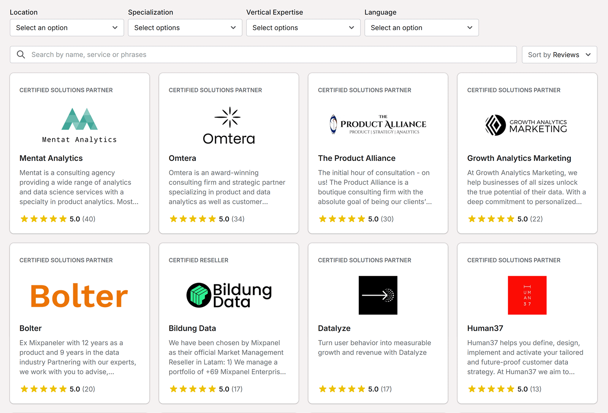
Task: Open the Human37 partner page
Action: (x=485, y=328)
